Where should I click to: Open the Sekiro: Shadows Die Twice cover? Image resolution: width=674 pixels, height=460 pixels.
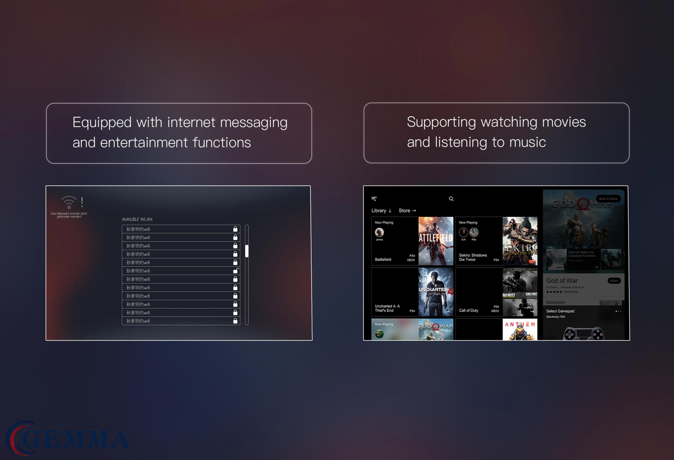tap(520, 241)
